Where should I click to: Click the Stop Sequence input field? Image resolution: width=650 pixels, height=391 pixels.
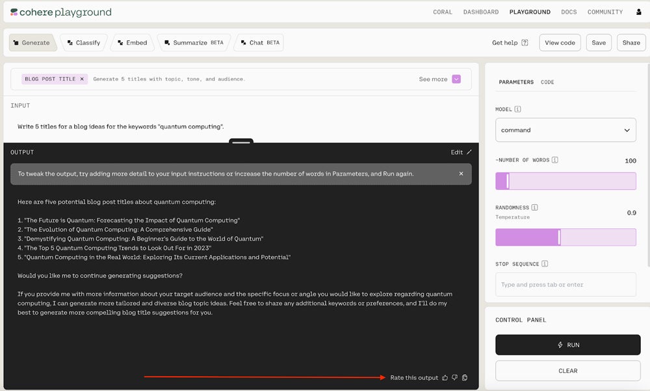565,285
